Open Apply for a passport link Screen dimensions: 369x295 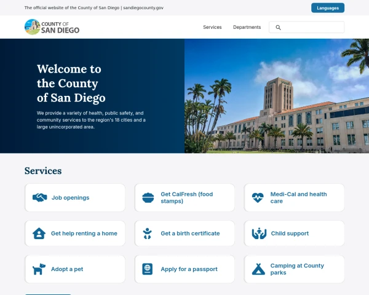tap(189, 269)
